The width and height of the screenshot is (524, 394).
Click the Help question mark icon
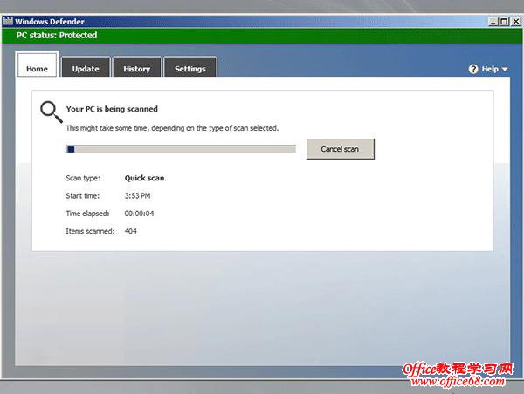pos(472,69)
